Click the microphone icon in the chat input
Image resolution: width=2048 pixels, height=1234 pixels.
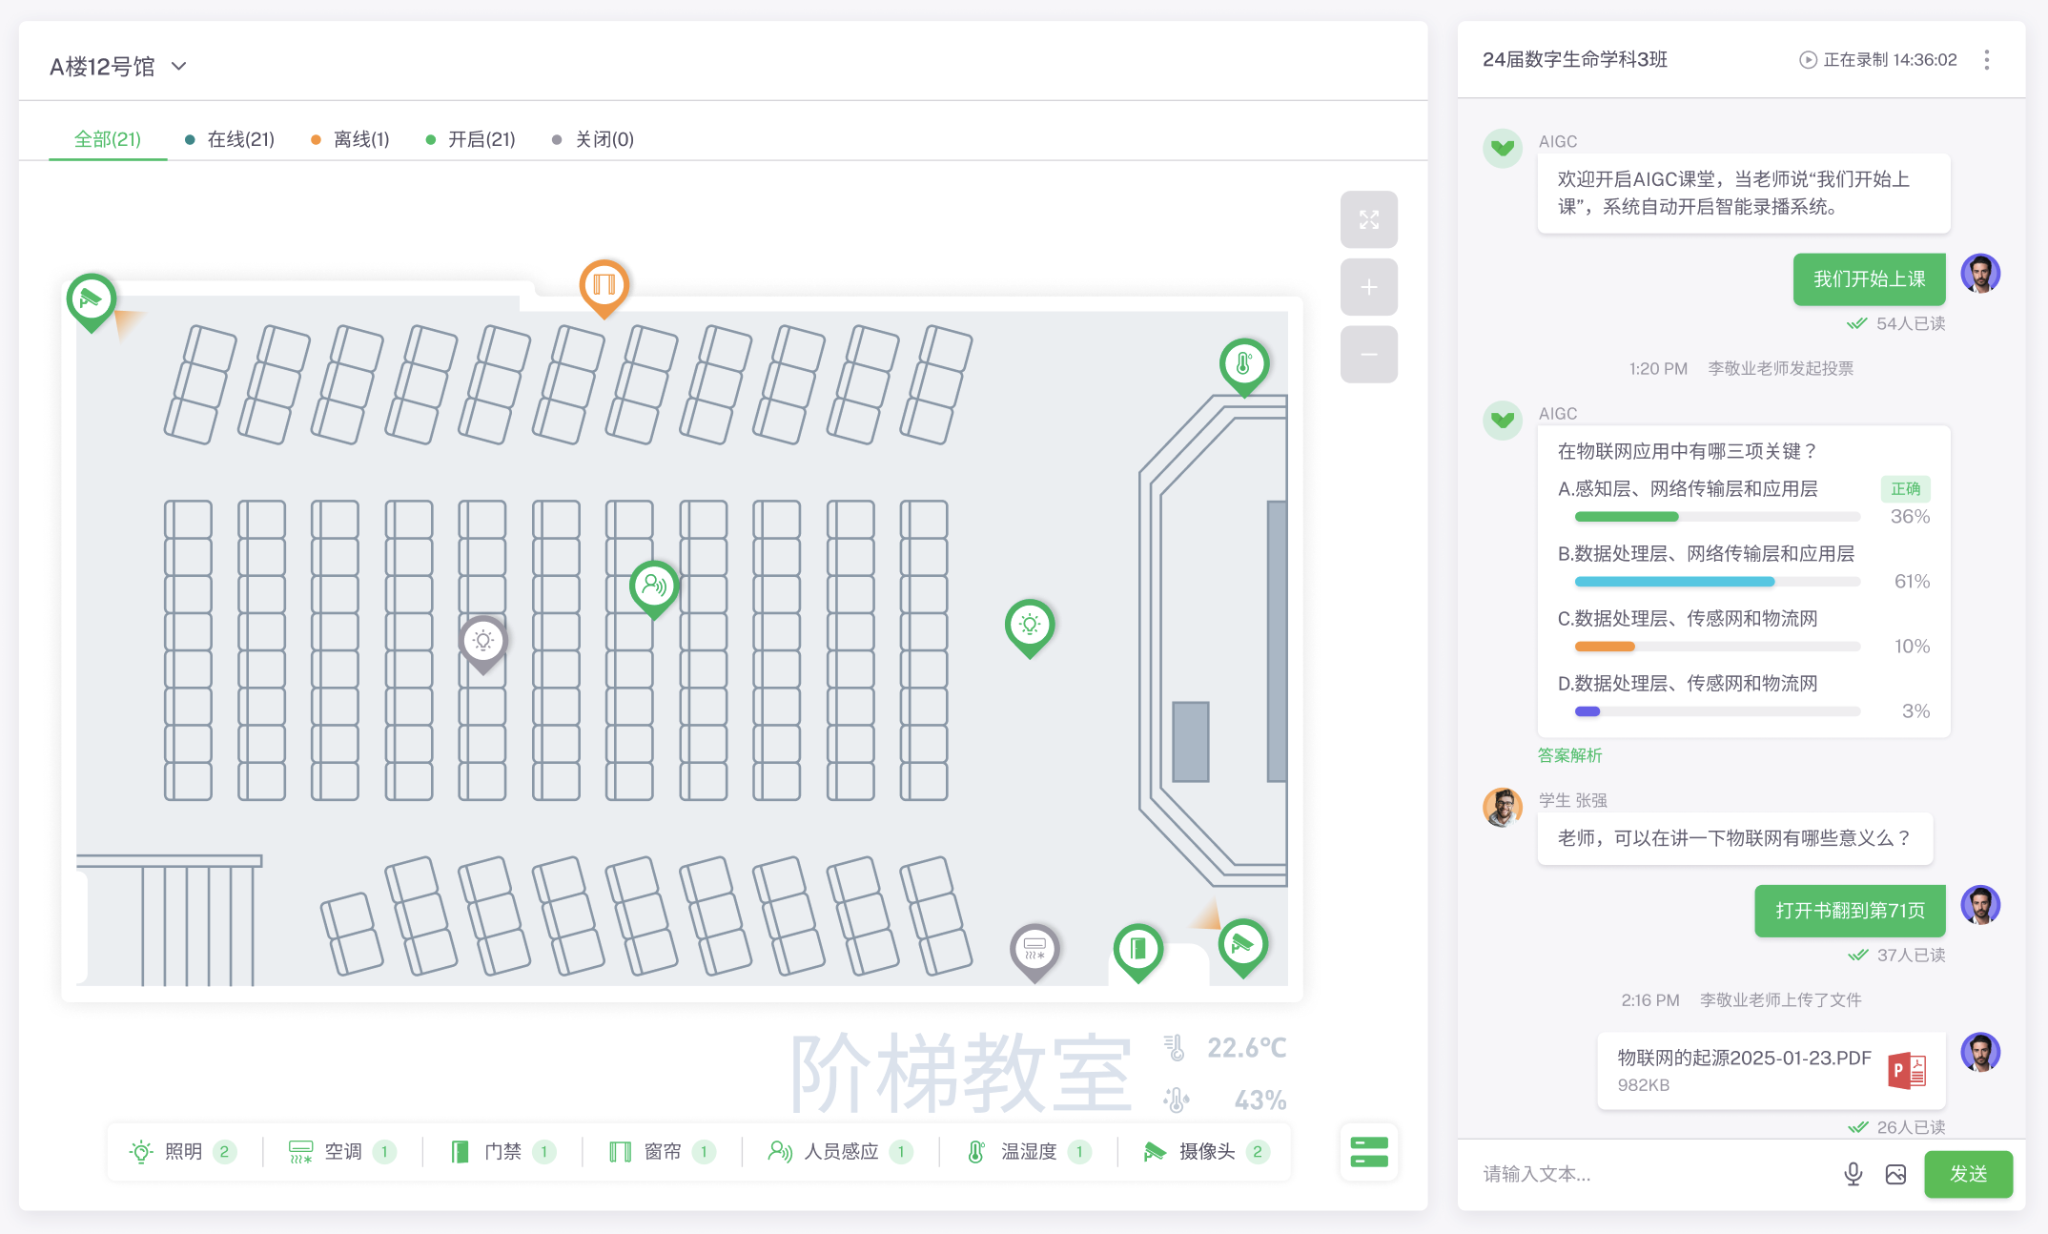point(1853,1174)
